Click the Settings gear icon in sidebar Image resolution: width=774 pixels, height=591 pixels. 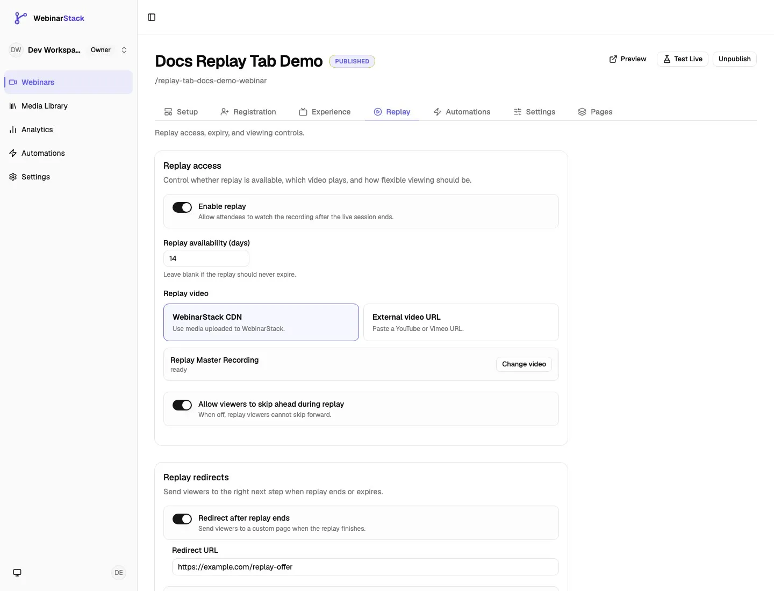pyautogui.click(x=13, y=177)
